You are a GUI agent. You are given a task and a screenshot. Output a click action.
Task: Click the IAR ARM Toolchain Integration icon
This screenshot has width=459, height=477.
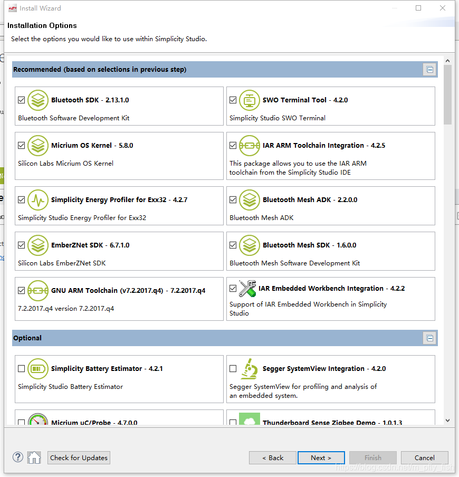click(x=250, y=146)
